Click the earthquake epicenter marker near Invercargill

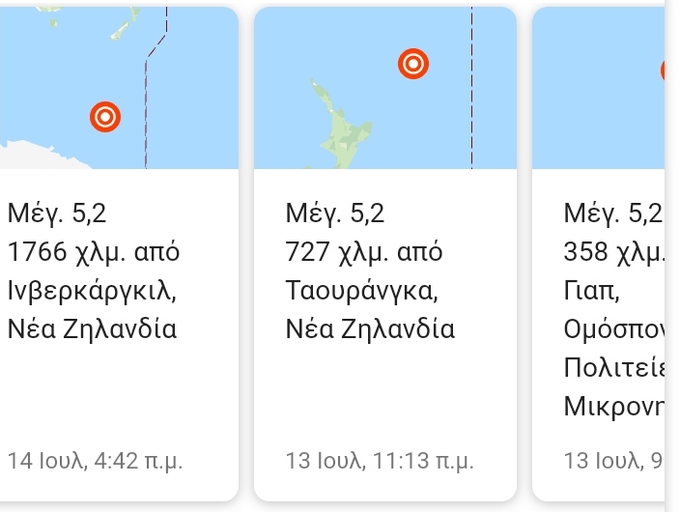[105, 117]
